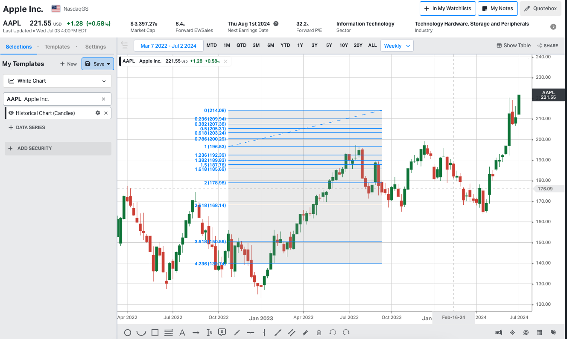The height and width of the screenshot is (339, 567).
Task: Click Show Table
Action: (x=514, y=46)
